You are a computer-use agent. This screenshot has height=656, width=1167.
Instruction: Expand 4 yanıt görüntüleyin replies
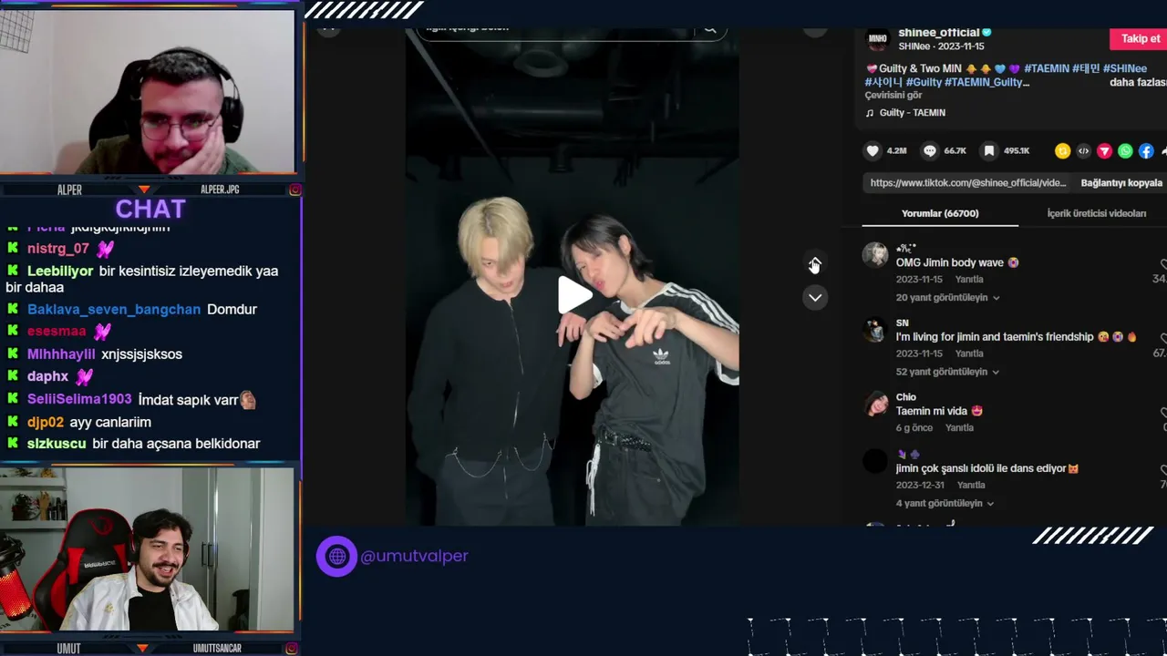point(945,503)
